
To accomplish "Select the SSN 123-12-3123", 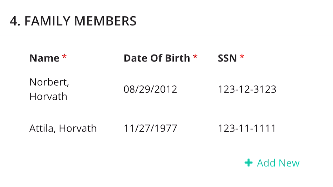I will [x=247, y=89].
